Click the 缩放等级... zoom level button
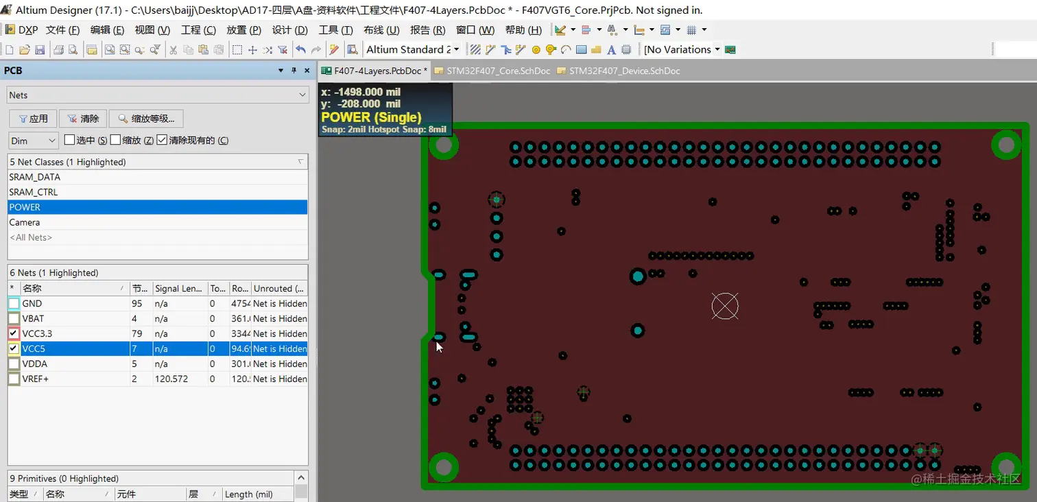The width and height of the screenshot is (1037, 502). point(146,119)
